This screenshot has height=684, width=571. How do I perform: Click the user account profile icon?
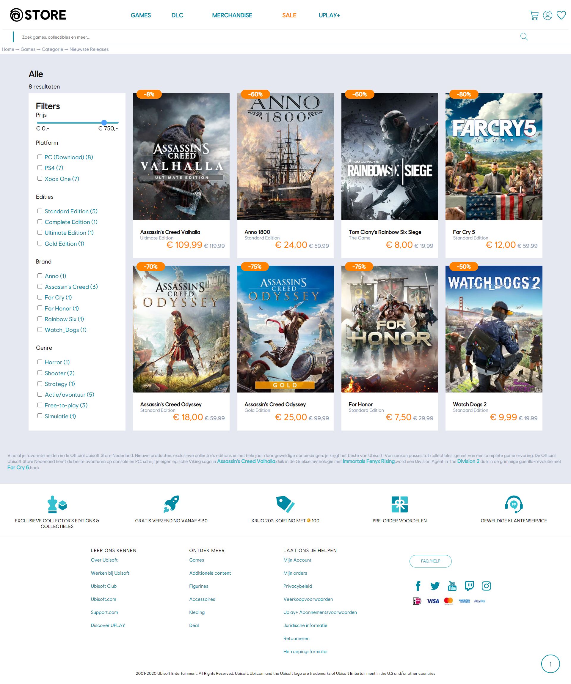coord(548,15)
